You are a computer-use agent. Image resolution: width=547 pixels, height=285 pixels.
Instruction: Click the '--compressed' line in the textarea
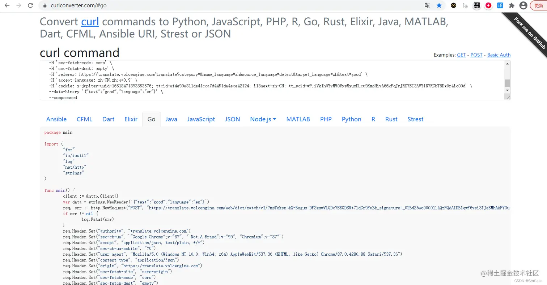tap(63, 98)
